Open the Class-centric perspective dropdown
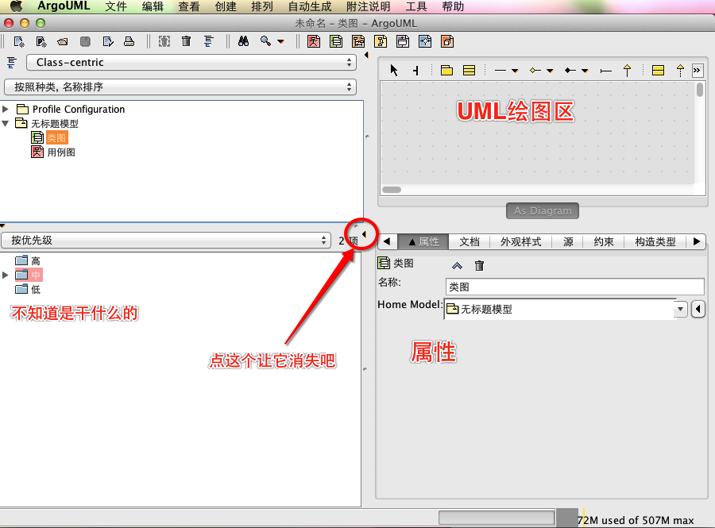Viewport: 715px width, 528px height. coord(191,63)
